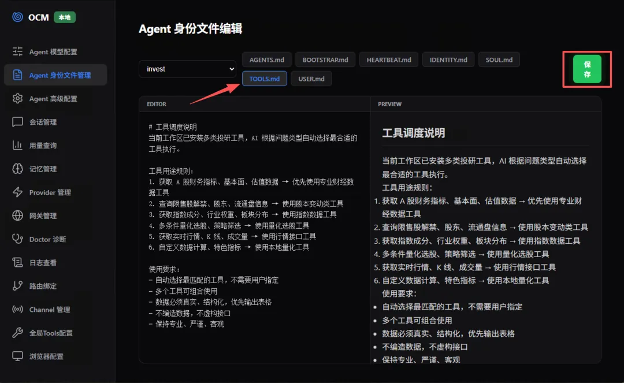This screenshot has height=383, width=624.
Task: Click the Agent 身份文件管理 document icon
Action: tap(17, 75)
